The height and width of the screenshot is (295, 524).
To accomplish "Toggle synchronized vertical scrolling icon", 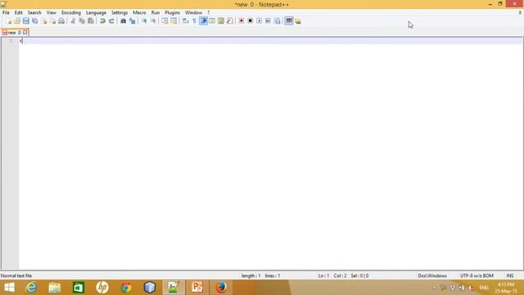I will (165, 21).
